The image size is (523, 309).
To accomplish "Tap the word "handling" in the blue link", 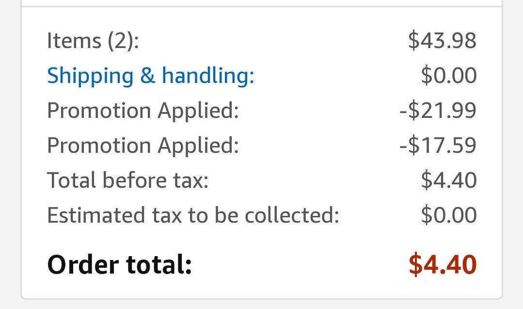I will click(207, 76).
